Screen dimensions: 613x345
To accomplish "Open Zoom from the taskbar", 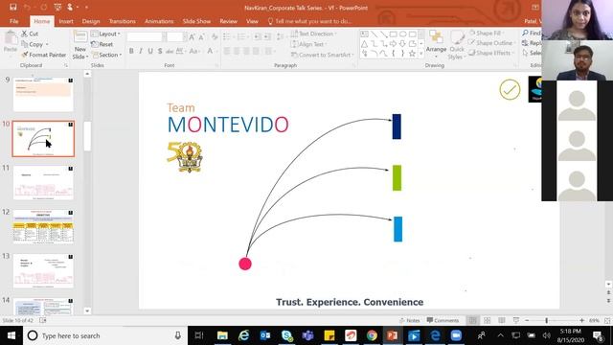I will [x=456, y=335].
